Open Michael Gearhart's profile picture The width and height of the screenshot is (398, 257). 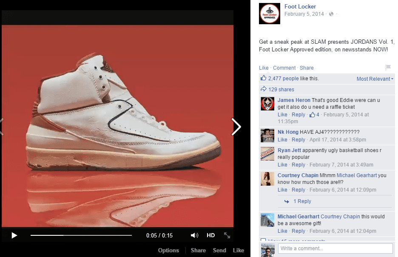click(x=267, y=220)
